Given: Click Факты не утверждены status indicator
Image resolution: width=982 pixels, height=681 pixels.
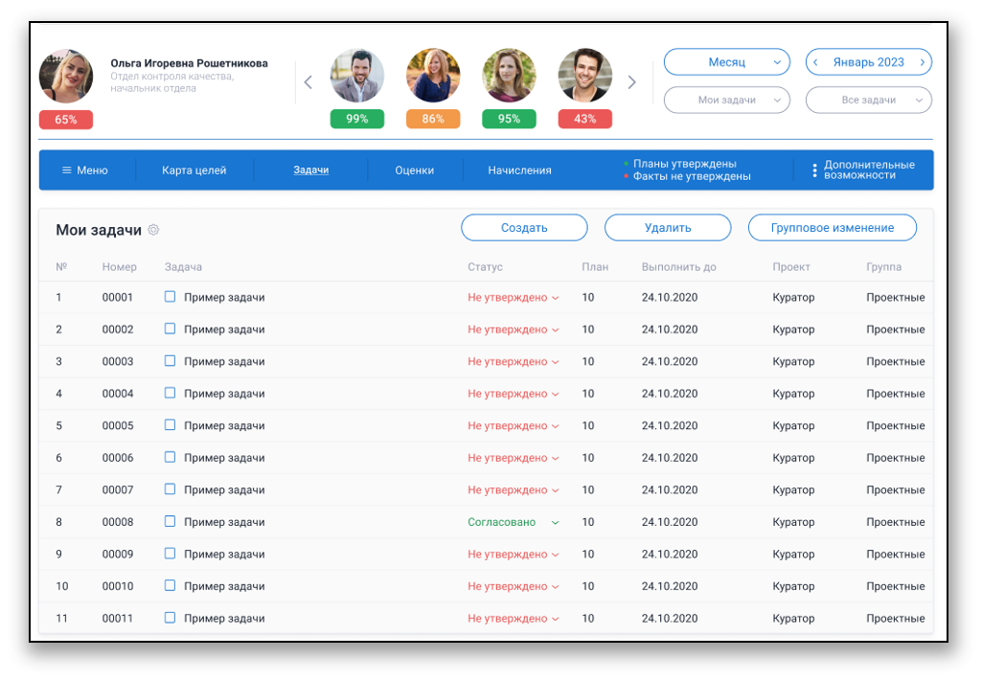Looking at the screenshot, I should (x=687, y=176).
